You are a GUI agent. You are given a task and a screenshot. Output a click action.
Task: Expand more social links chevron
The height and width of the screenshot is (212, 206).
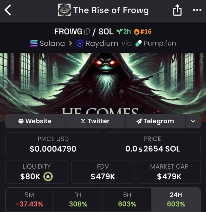[x=193, y=121]
